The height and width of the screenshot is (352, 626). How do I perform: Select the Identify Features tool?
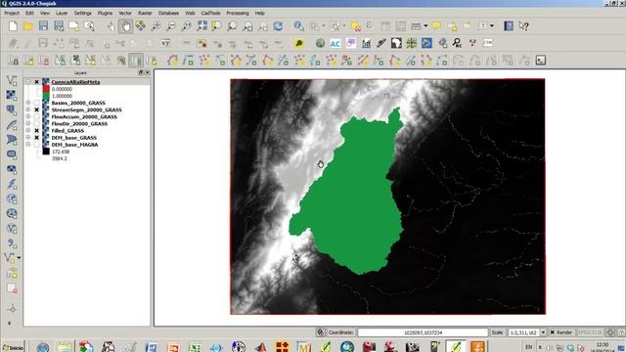pyautogui.click(x=298, y=26)
